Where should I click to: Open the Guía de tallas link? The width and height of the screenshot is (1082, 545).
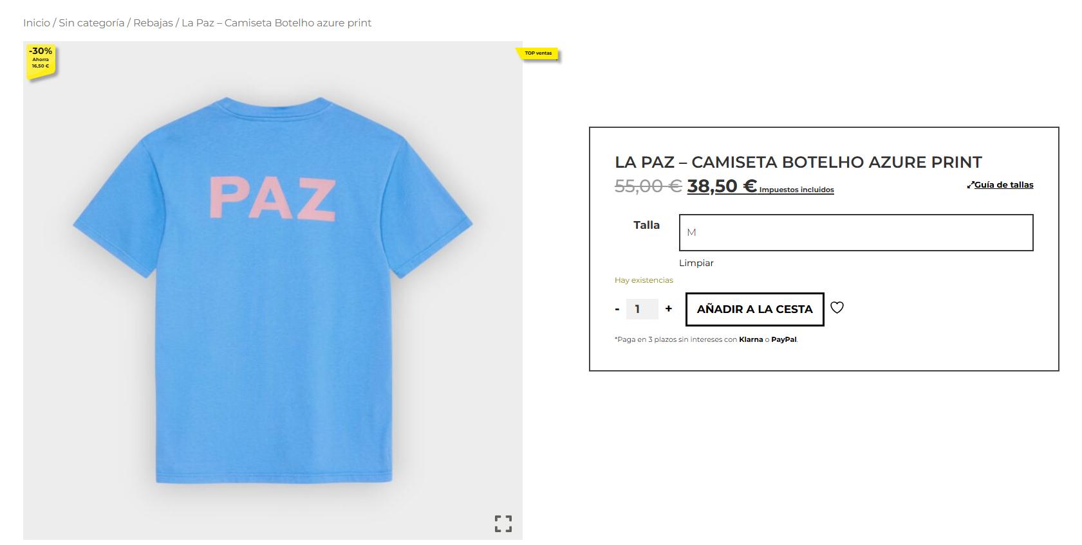click(x=1004, y=185)
